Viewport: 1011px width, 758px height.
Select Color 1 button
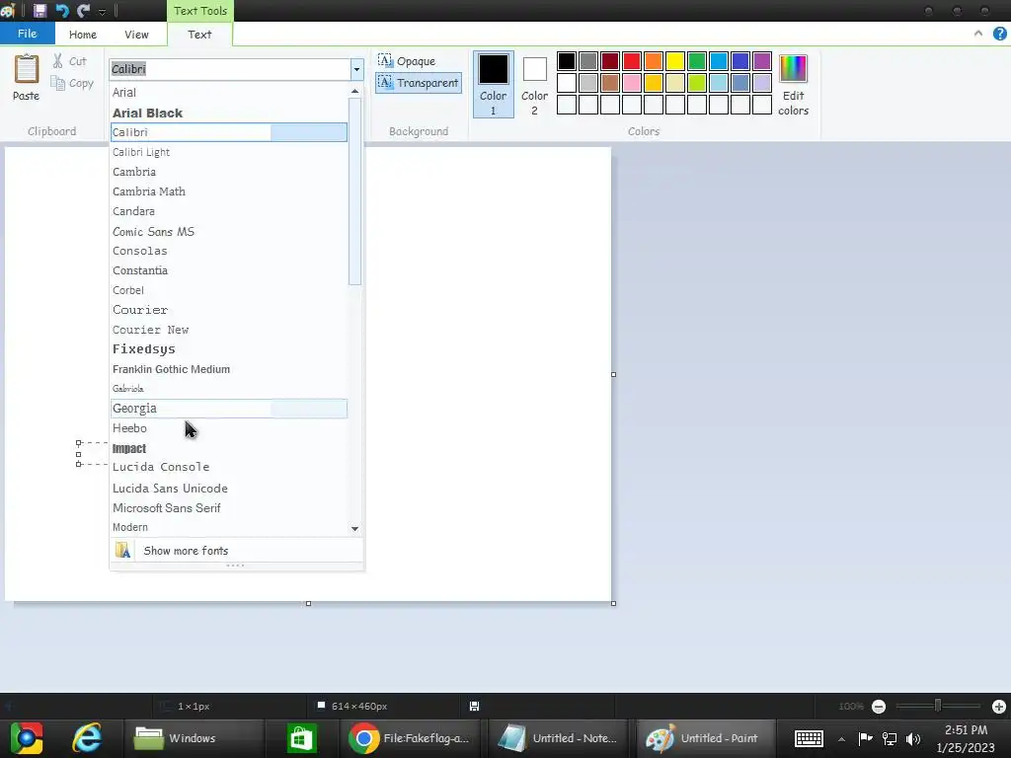494,85
